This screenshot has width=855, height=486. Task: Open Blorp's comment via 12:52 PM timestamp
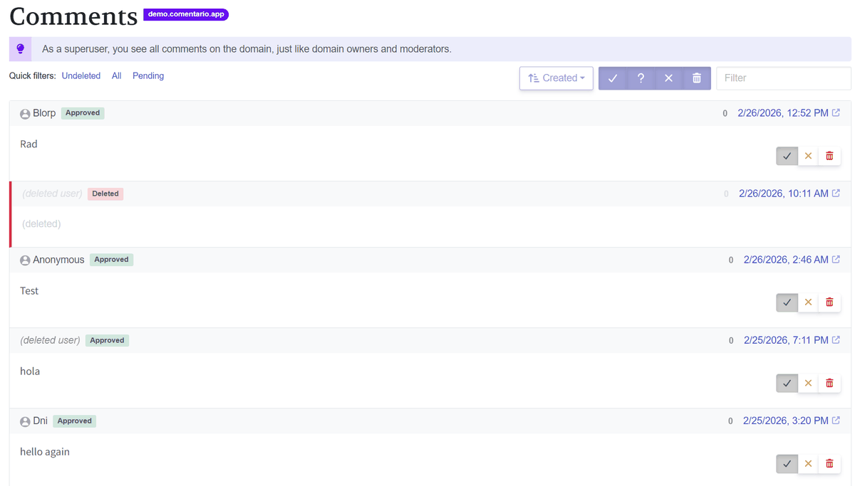click(782, 113)
